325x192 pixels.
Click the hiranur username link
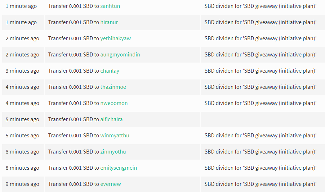point(109,22)
